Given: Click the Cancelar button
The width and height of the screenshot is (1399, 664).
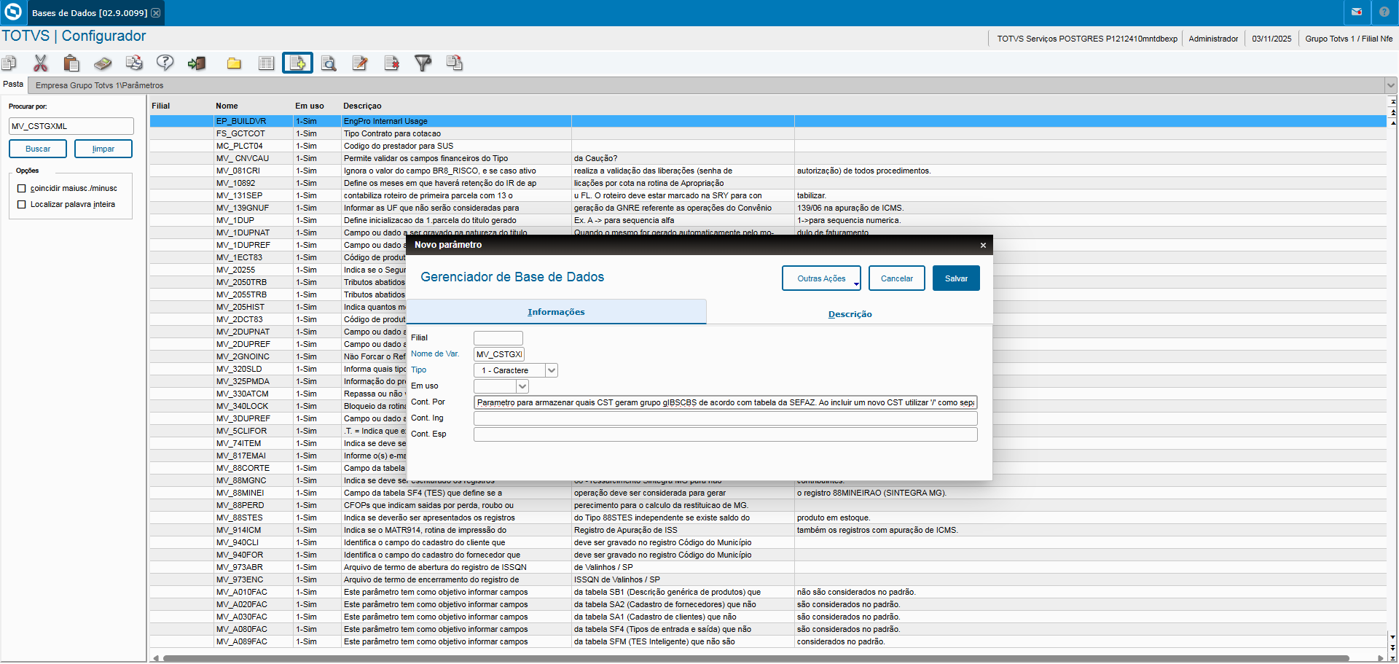Looking at the screenshot, I should (x=897, y=278).
